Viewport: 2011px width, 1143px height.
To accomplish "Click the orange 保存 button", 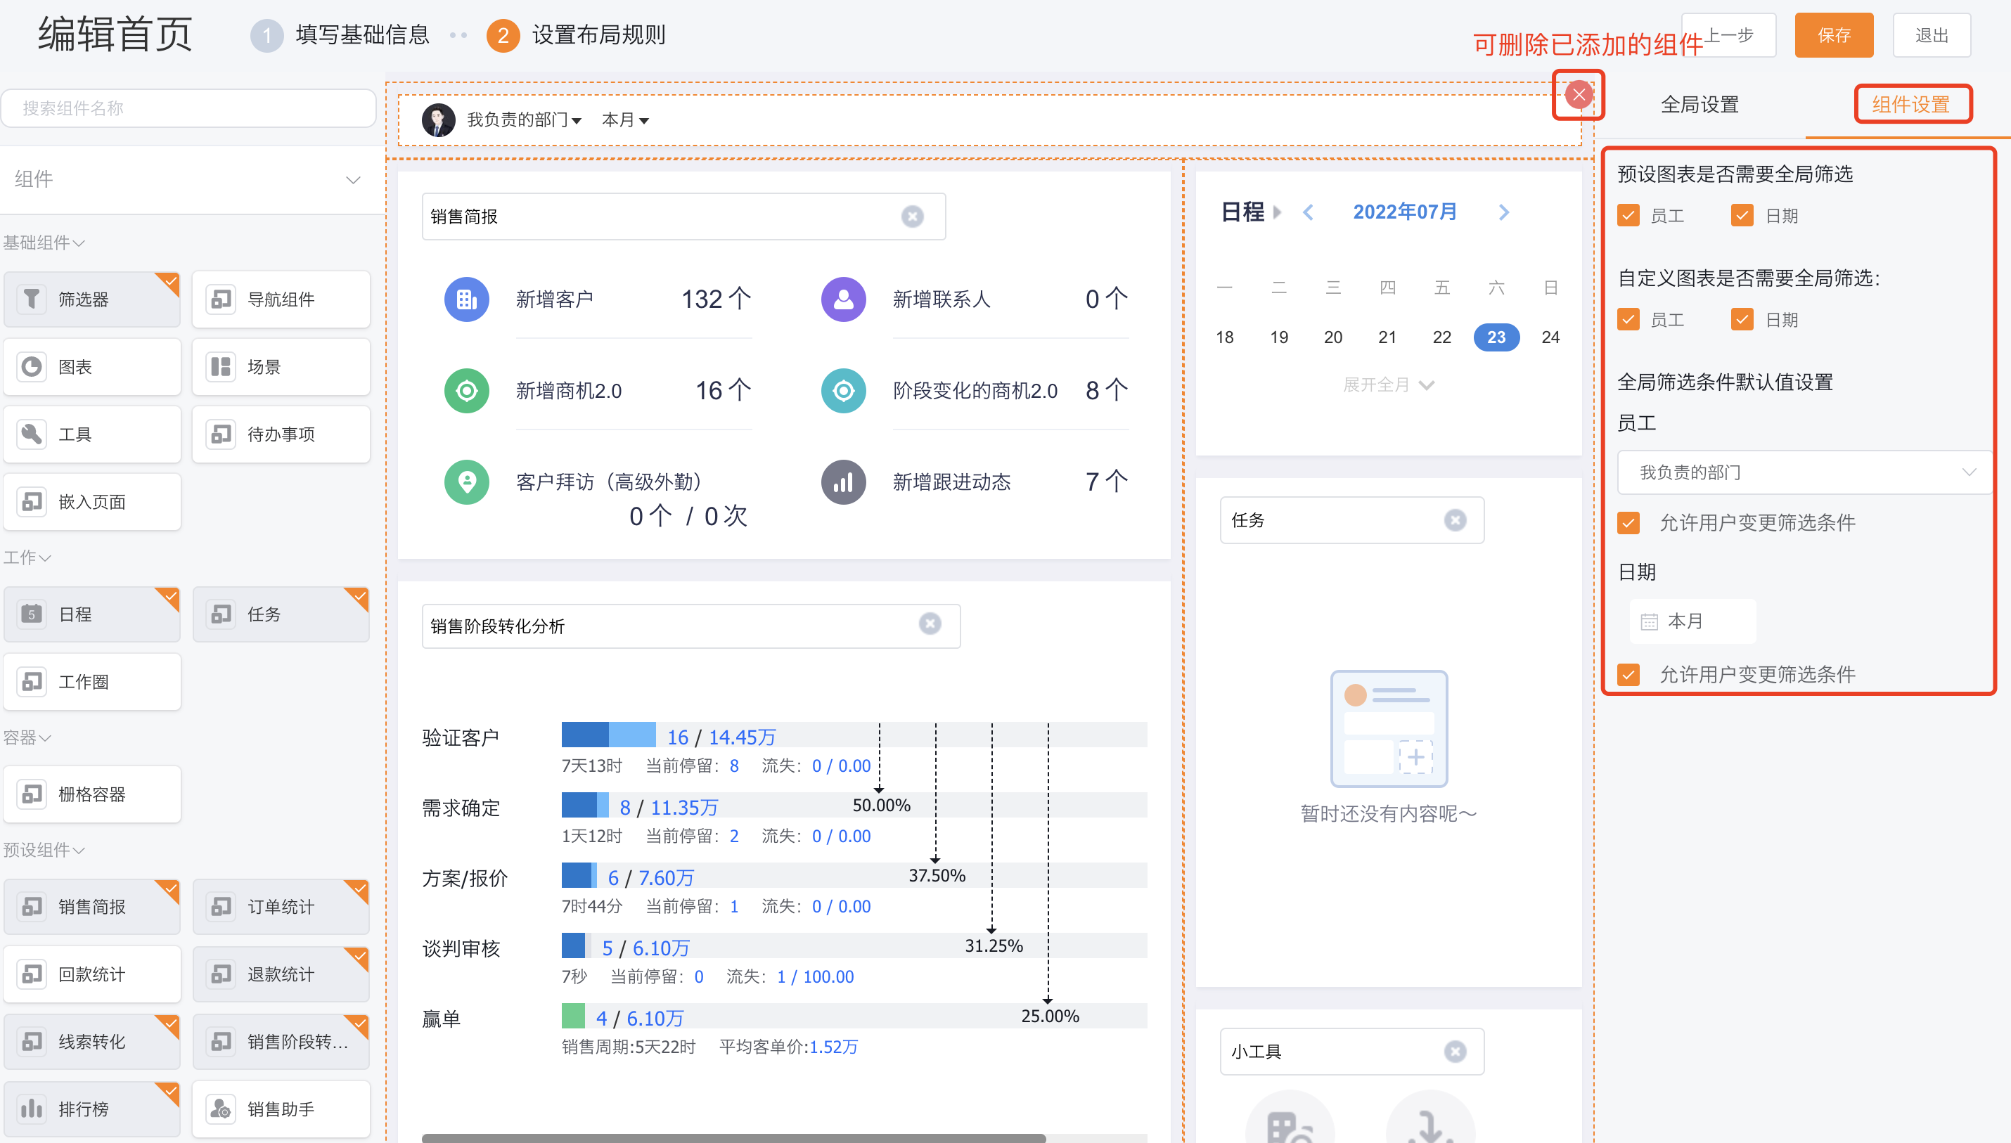I will (x=1834, y=35).
